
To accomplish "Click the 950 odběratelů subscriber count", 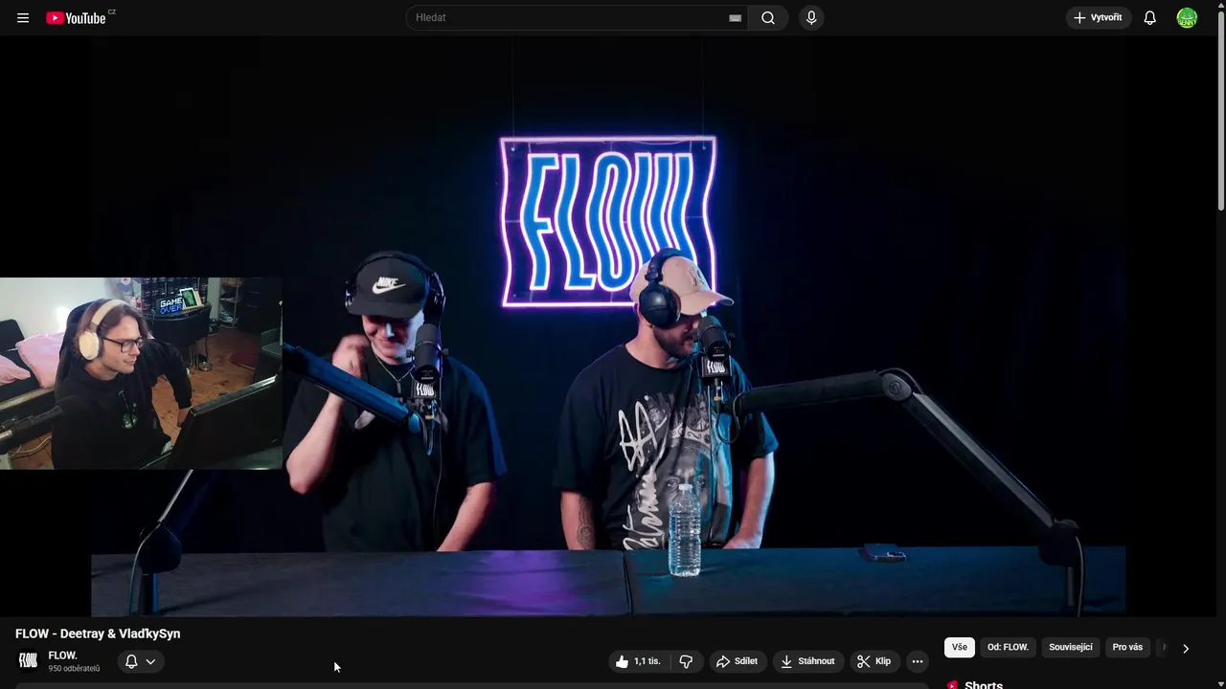I will coord(74,669).
